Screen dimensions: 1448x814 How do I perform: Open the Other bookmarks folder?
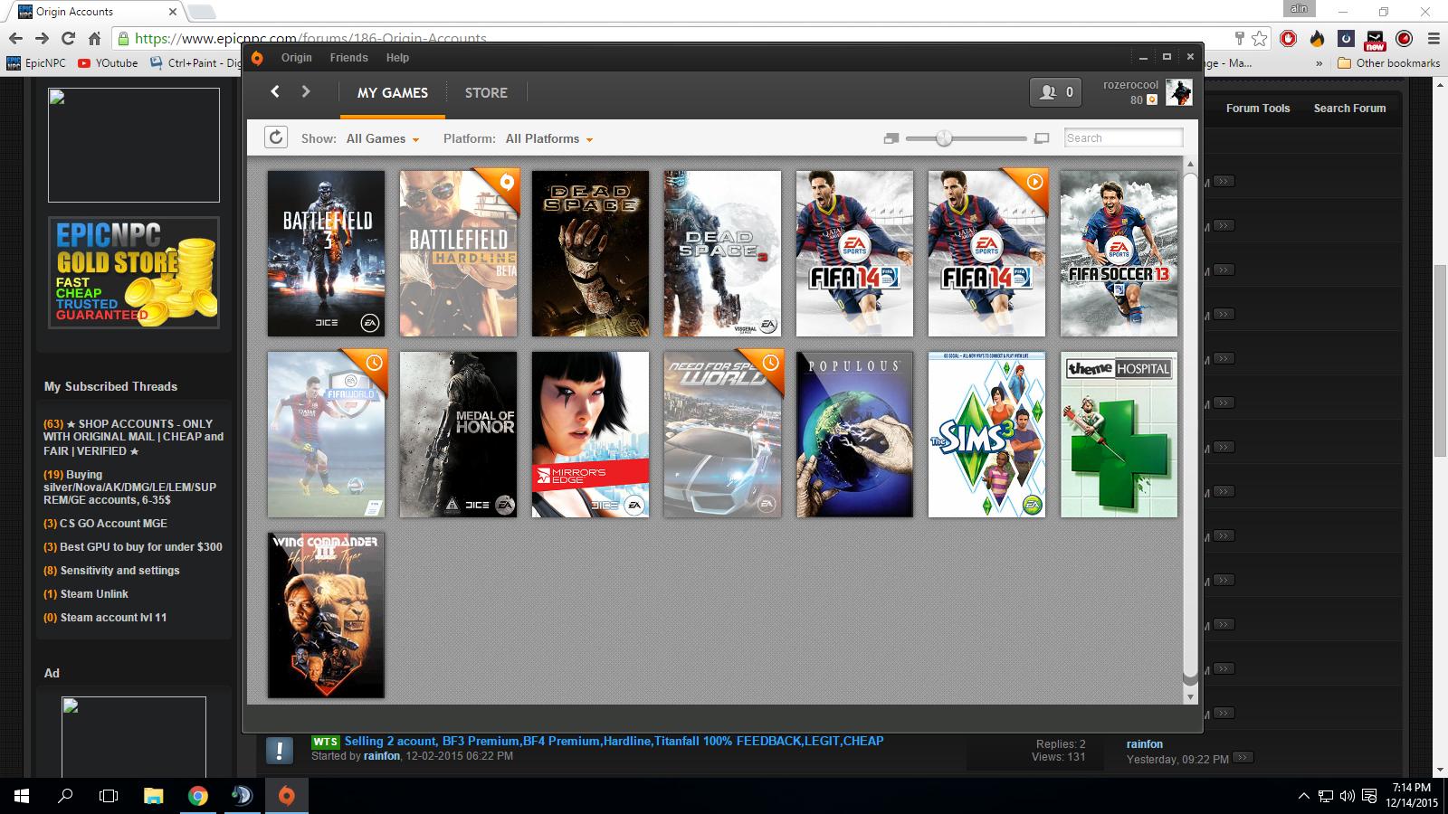coord(1388,63)
